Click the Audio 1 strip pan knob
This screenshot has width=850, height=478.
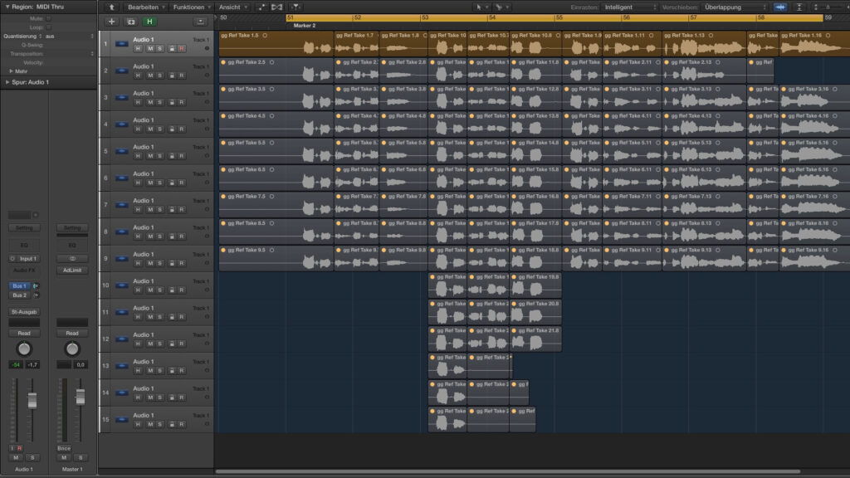pyautogui.click(x=24, y=349)
